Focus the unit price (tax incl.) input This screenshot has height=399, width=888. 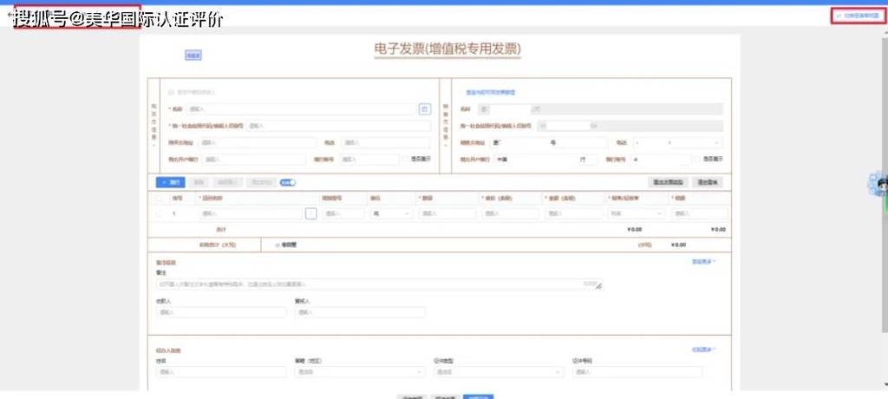pos(511,213)
